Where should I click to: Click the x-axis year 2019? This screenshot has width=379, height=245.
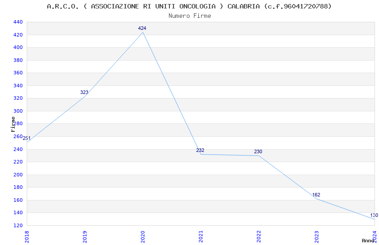(x=85, y=237)
